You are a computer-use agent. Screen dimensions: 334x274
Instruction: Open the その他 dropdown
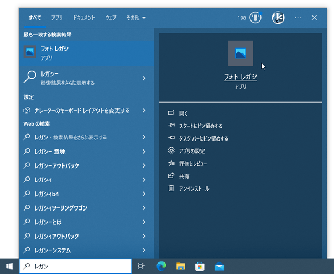point(136,18)
